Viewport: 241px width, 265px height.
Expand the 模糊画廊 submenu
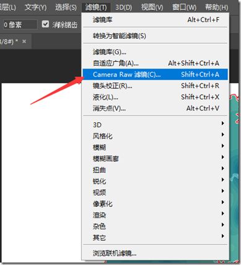click(x=156, y=159)
